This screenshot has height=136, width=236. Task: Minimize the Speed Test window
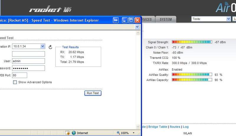pyautogui.click(x=124, y=20)
